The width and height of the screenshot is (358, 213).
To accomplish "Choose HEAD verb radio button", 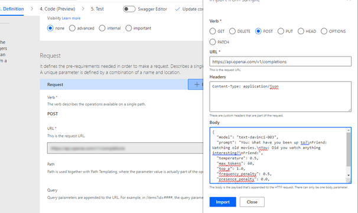I will [301, 31].
